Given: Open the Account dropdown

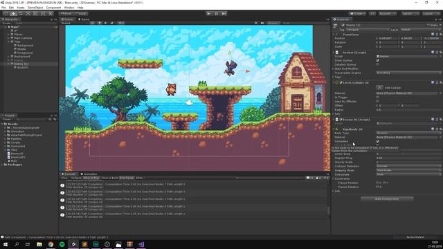Looking at the screenshot, I should tap(387, 14).
